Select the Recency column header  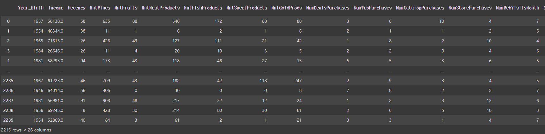click(x=77, y=8)
